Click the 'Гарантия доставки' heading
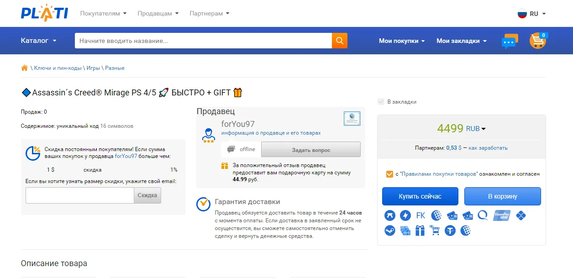This screenshot has width=573, height=278. [247, 202]
